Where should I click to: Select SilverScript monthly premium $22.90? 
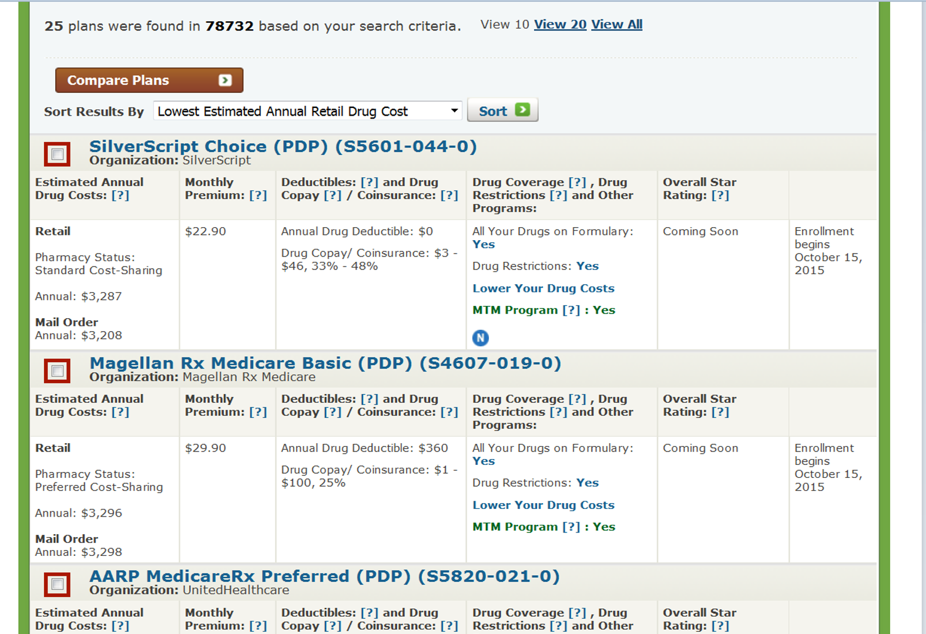click(x=206, y=231)
